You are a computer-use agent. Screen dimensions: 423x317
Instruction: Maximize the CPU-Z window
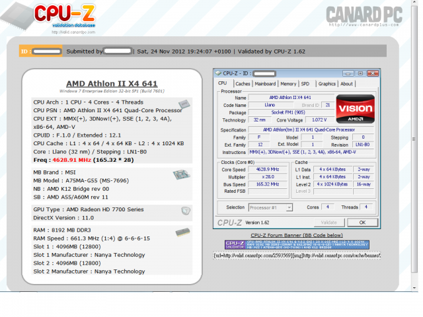coord(360,73)
